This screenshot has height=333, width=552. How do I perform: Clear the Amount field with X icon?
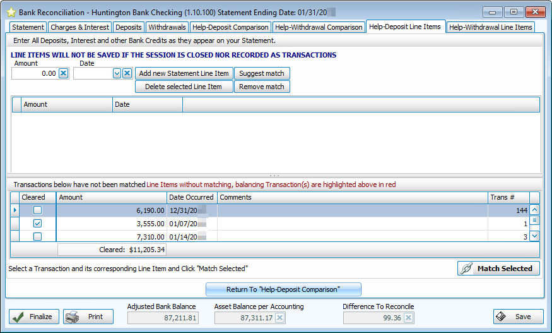pos(63,73)
